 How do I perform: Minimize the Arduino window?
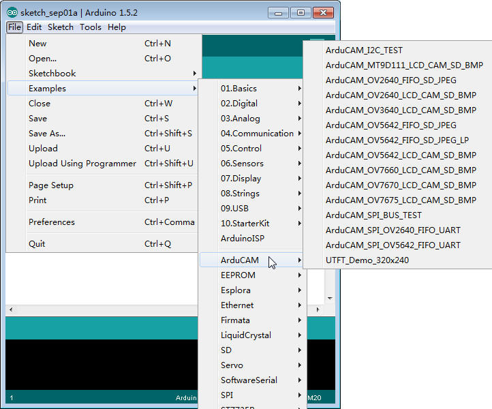278,12
